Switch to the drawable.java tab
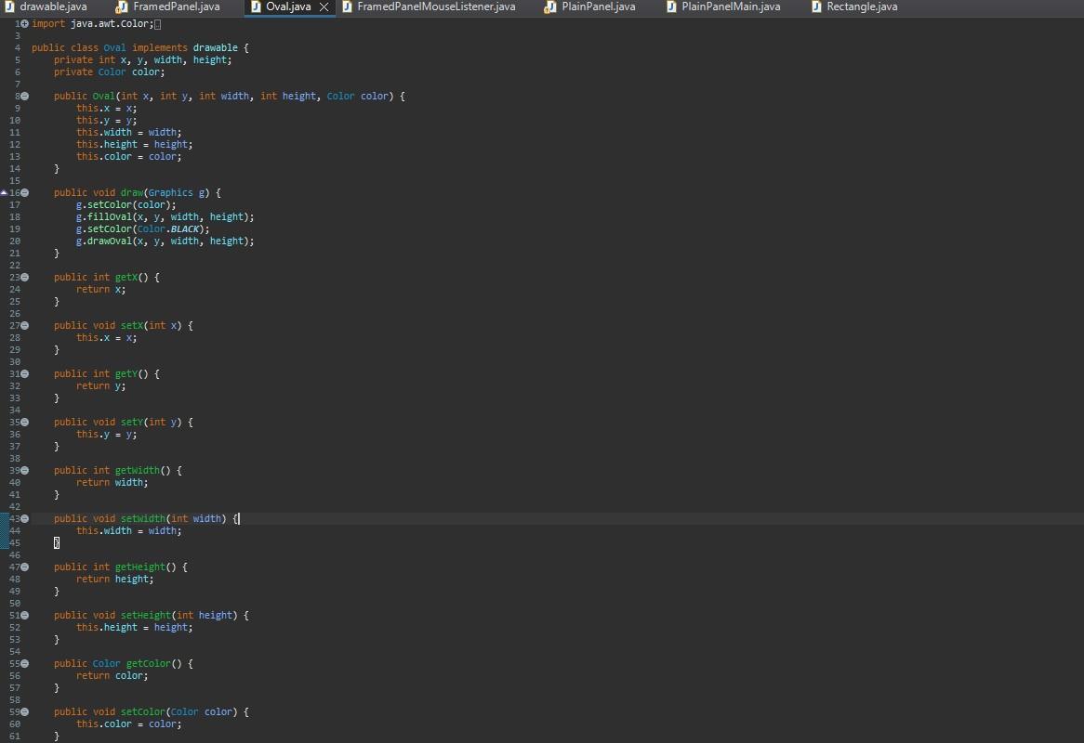Viewport: 1084px width, 743px height. click(x=46, y=7)
